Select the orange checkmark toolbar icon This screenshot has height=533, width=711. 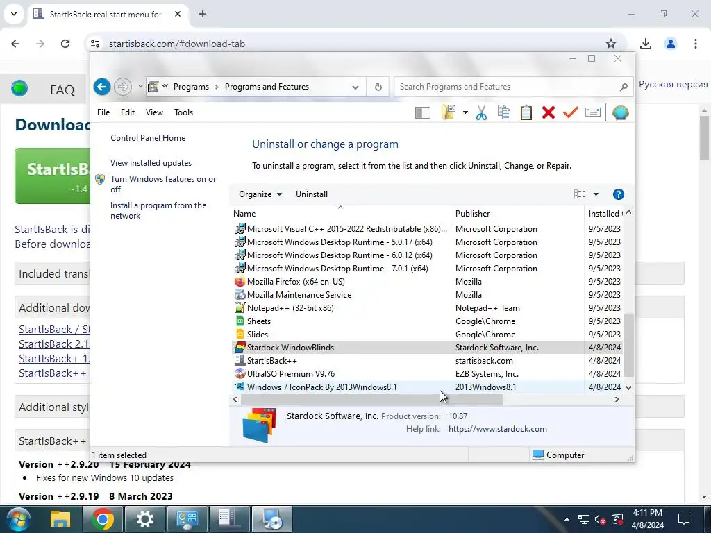[571, 112]
